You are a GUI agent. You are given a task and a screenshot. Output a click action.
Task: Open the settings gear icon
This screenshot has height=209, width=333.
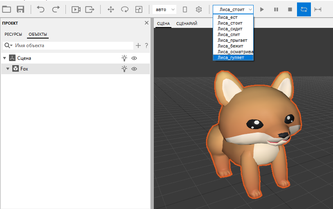[199, 9]
